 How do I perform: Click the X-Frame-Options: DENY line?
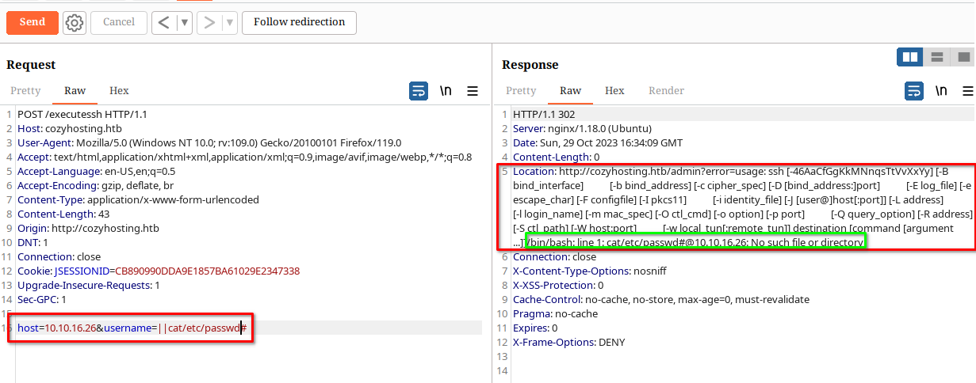(x=568, y=342)
